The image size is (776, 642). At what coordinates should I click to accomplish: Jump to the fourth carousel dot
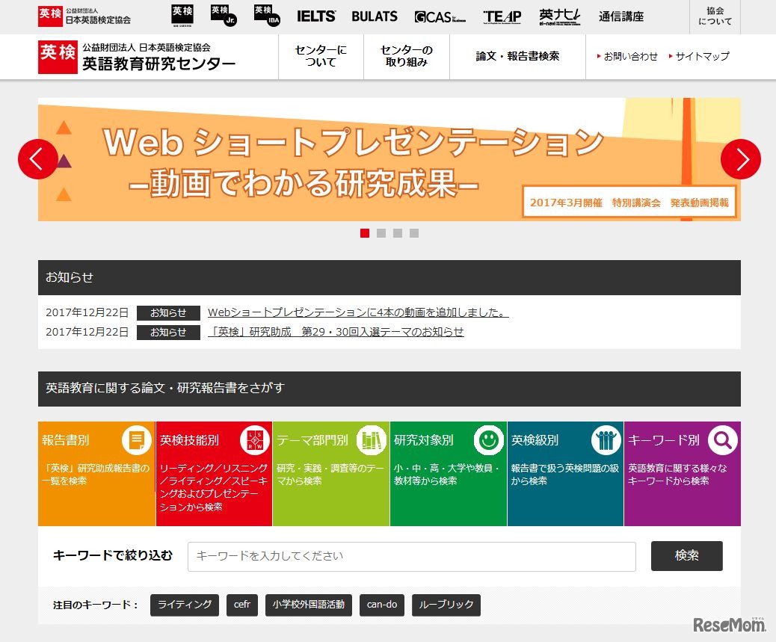pyautogui.click(x=414, y=233)
